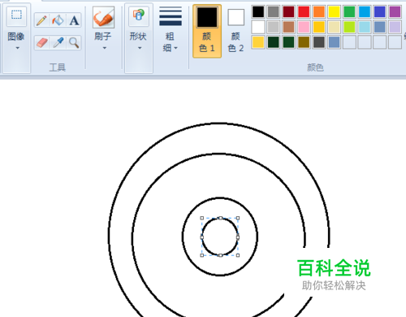406x317 pixels.
Task: Choose the indigo swatch in the top row
Action: [379, 11]
